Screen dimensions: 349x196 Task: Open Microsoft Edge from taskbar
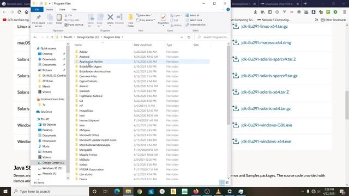[x=117, y=191]
